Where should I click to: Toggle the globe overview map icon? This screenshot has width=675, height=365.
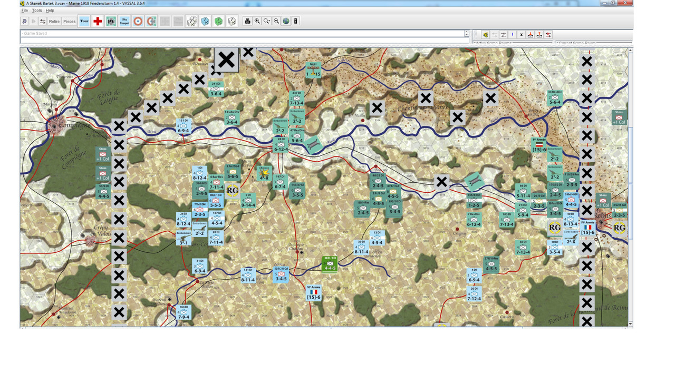coord(286,21)
